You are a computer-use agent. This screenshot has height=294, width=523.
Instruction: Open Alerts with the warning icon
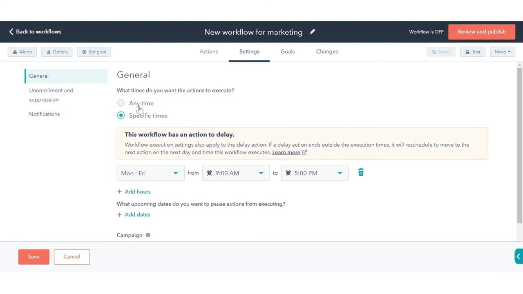(x=22, y=52)
